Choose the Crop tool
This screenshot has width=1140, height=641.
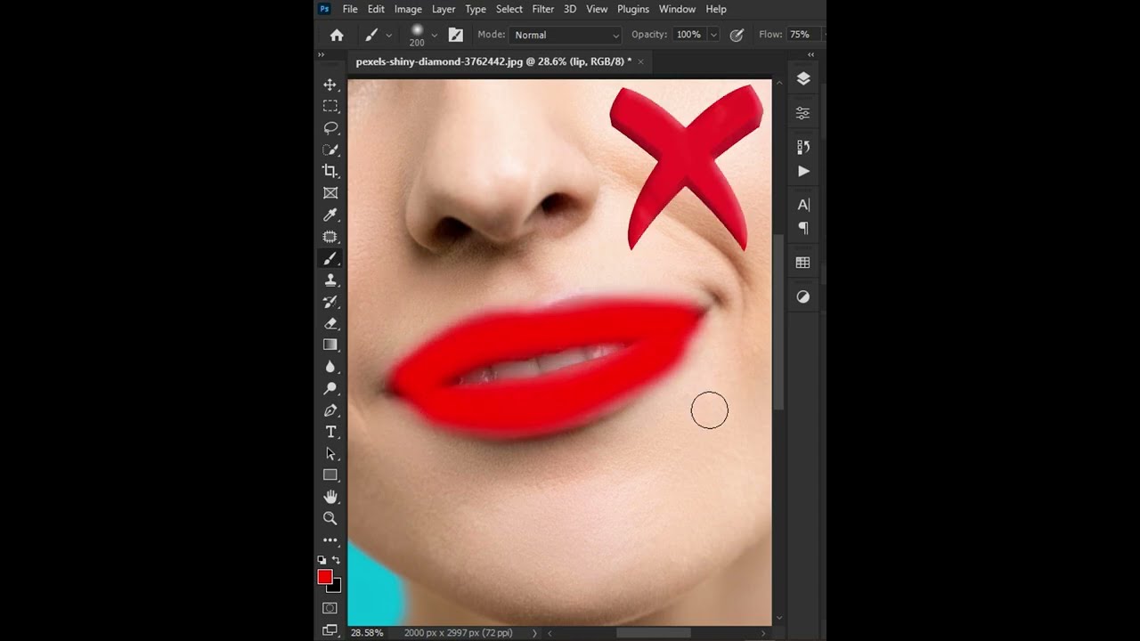(330, 171)
